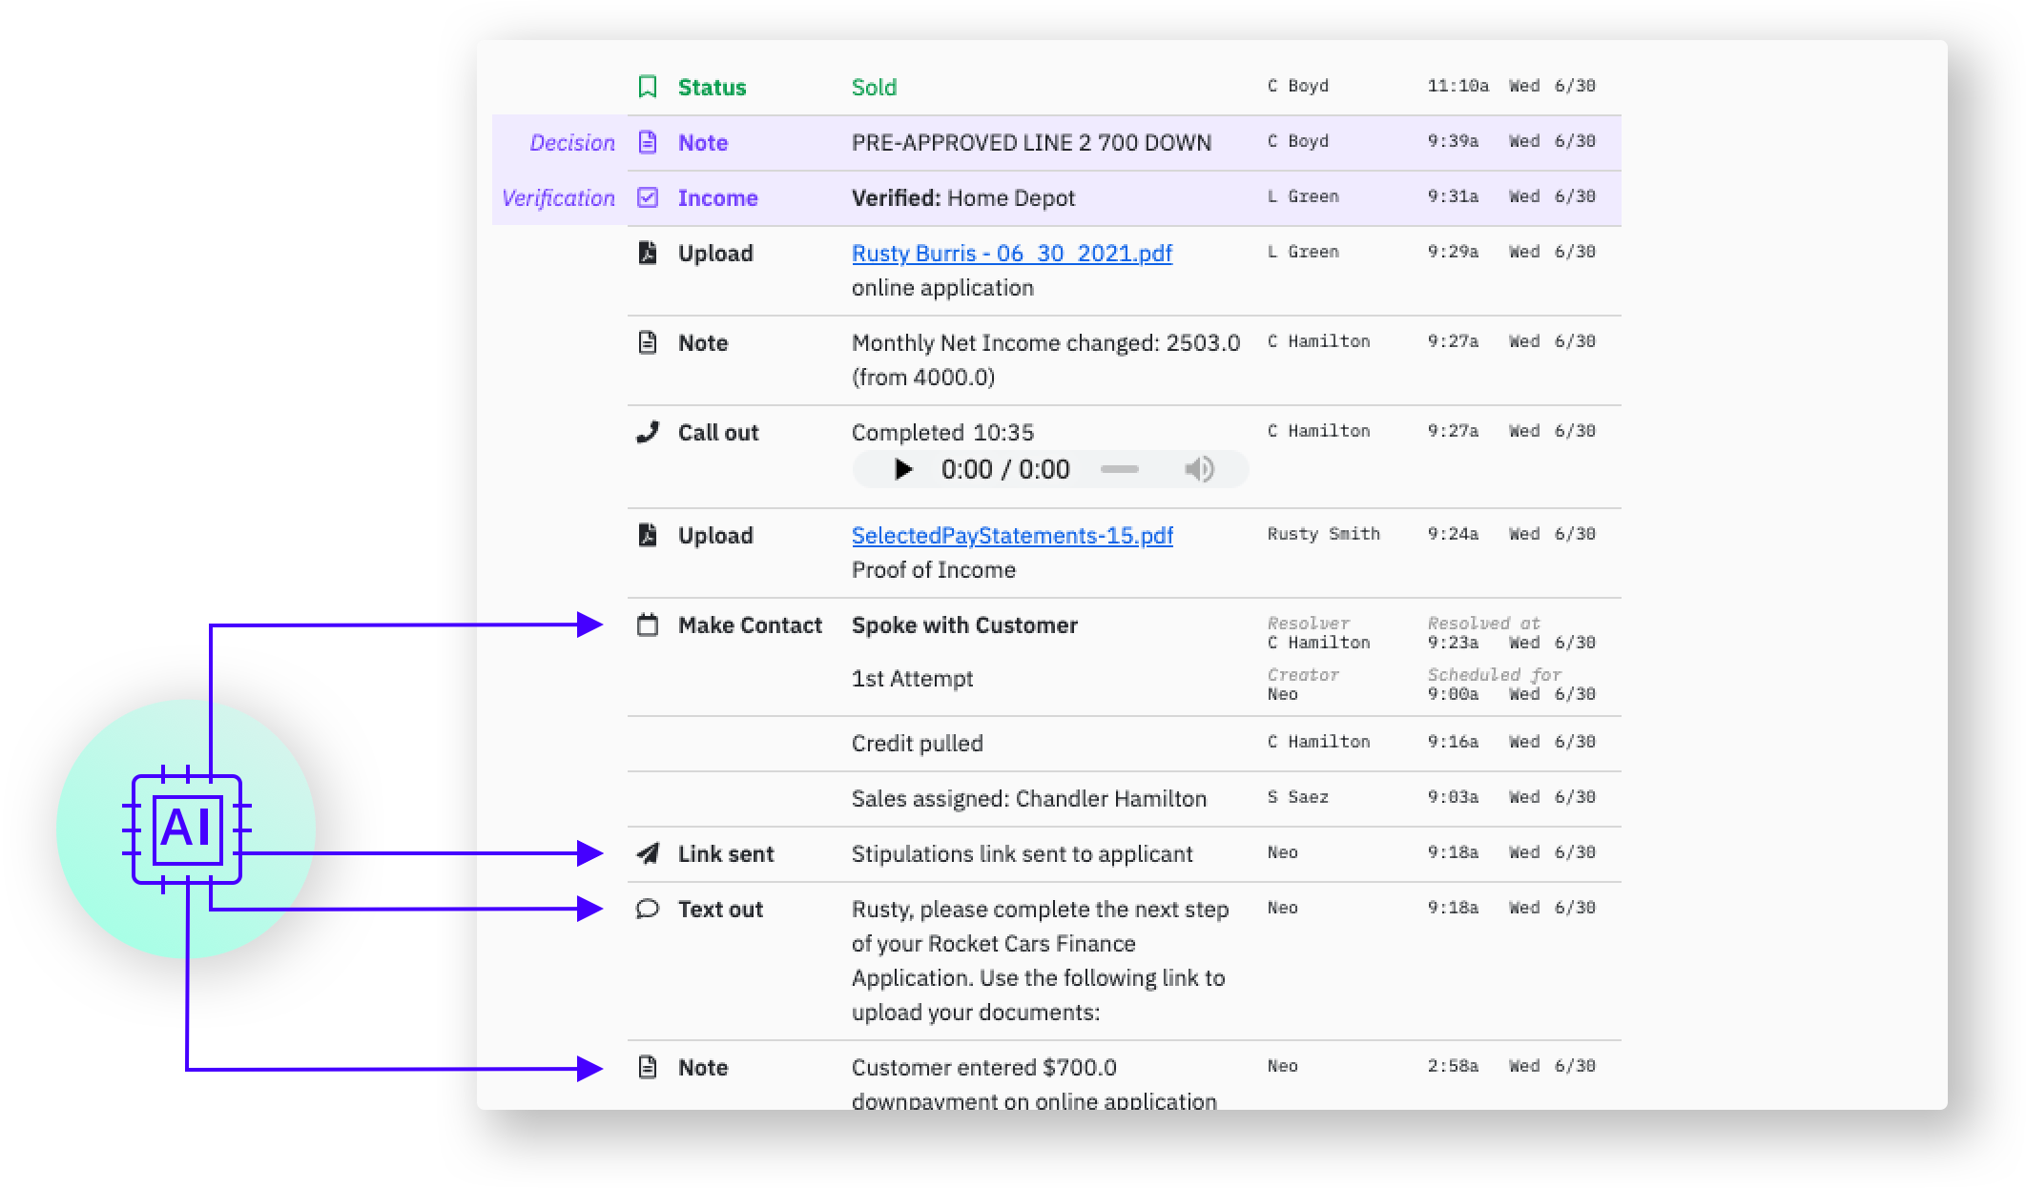2026x1188 pixels.
Task: Click the Decision label on left
Action: tap(571, 142)
